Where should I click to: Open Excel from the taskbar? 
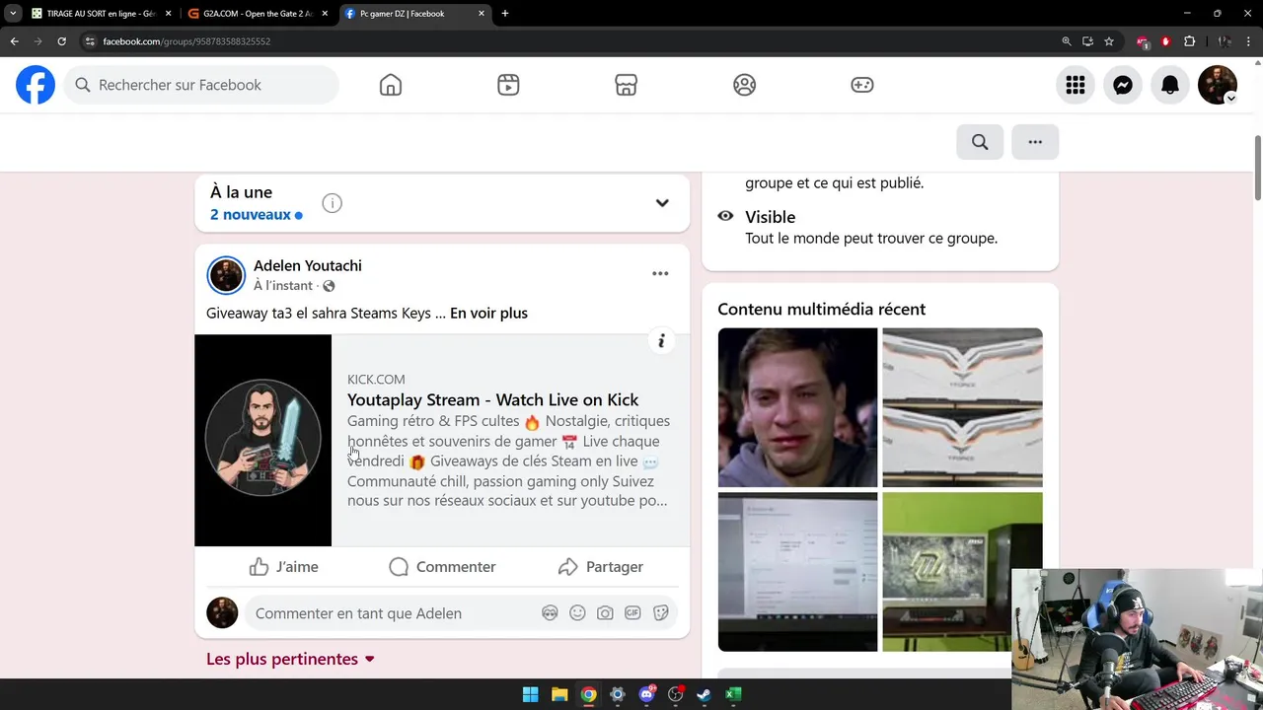point(733,694)
